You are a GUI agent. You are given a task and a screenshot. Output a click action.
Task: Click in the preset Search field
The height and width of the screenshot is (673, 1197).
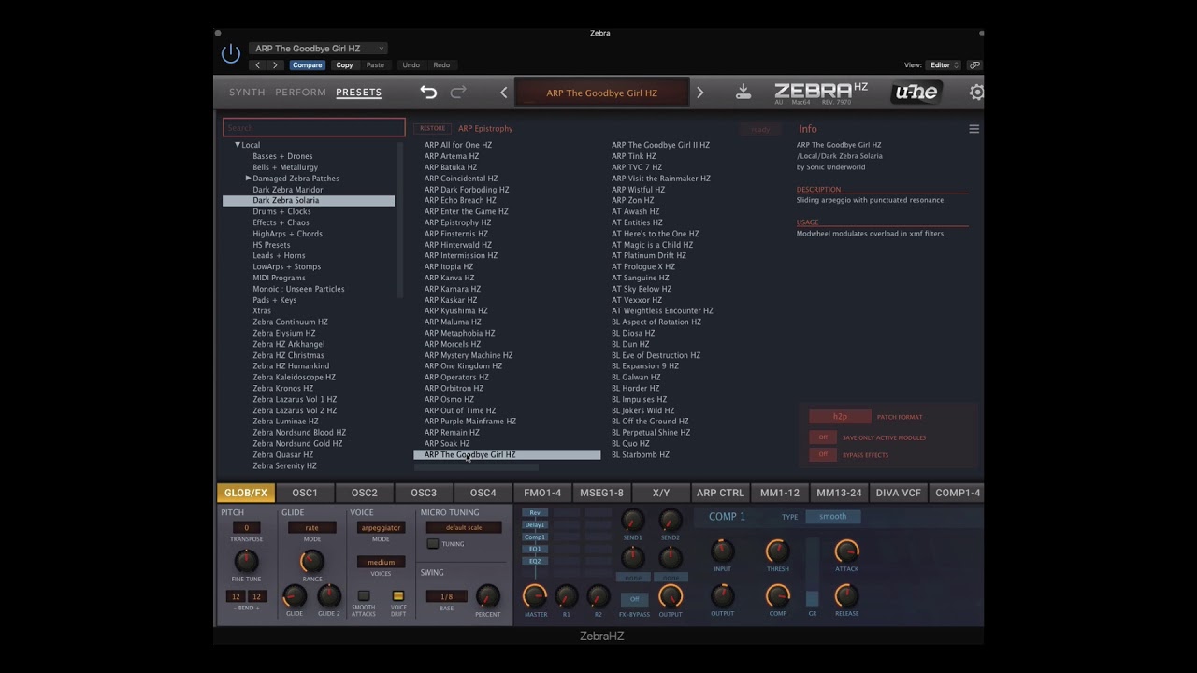[313, 128]
